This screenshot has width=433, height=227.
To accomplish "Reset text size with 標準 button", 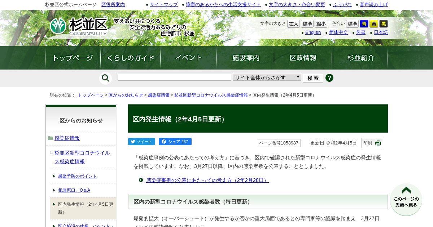I will (x=307, y=24).
